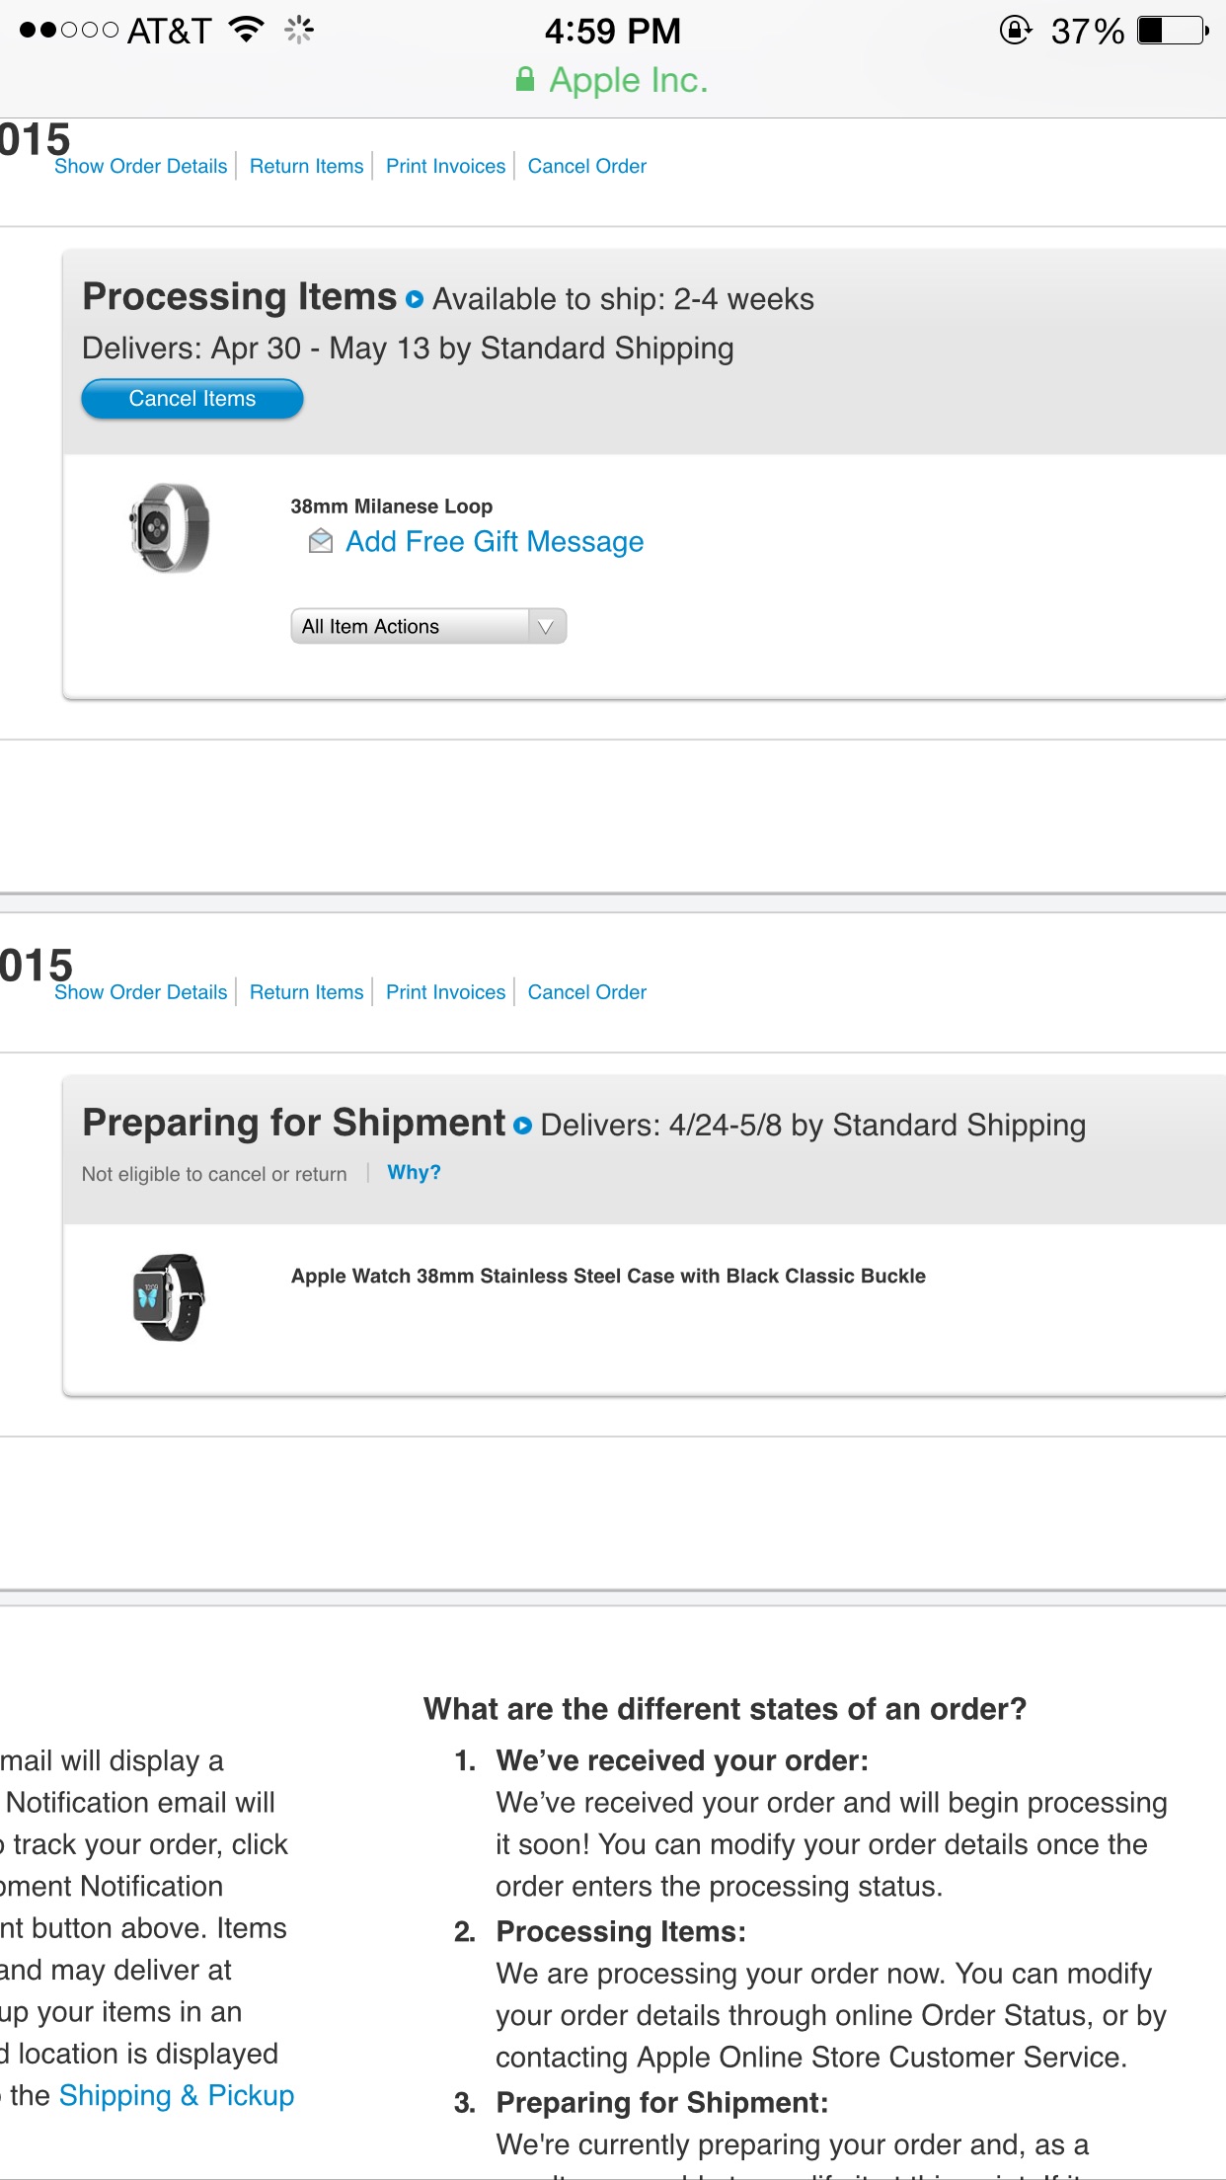Open the Milanese Loop watch thumbnail
The image size is (1226, 2180).
pos(169,528)
